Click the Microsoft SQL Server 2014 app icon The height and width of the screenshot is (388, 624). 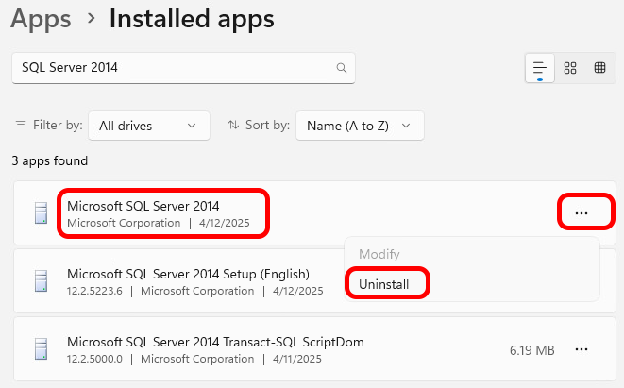pos(40,213)
